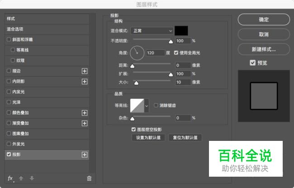Open the 混合模式 dropdown

coord(152,31)
